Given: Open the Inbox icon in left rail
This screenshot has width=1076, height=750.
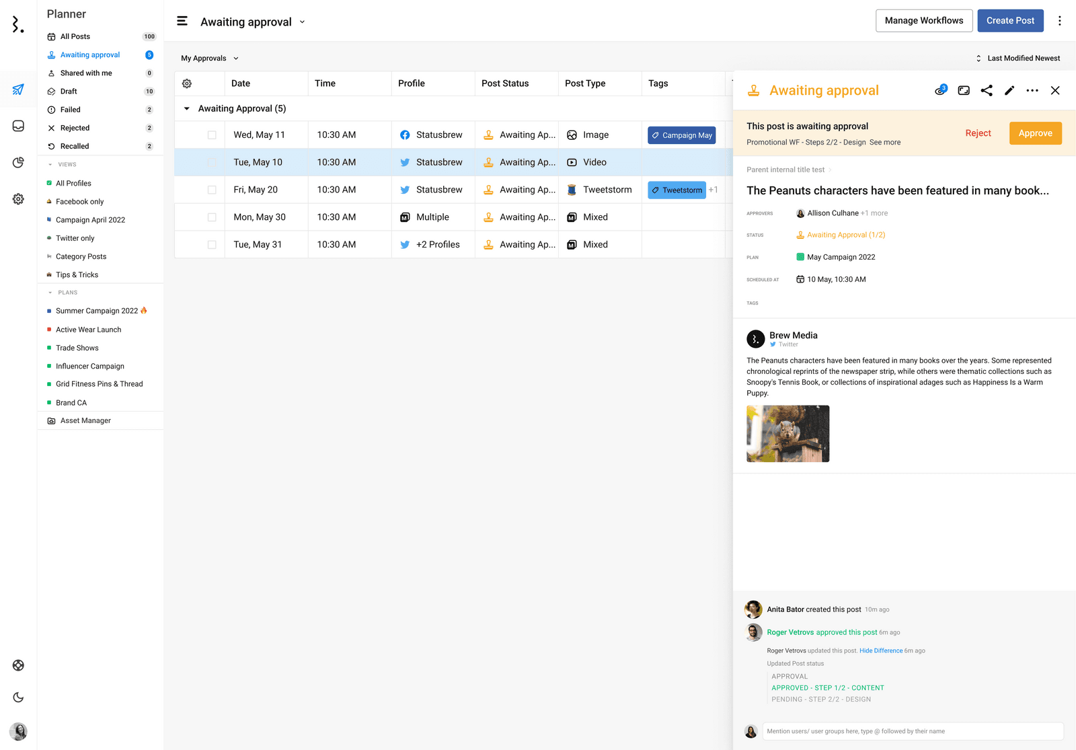Looking at the screenshot, I should coord(18,126).
